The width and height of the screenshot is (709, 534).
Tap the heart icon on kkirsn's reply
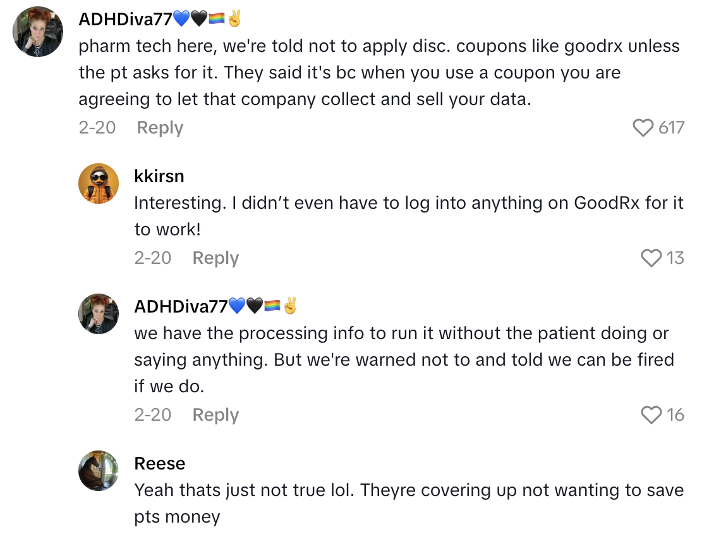(x=651, y=258)
